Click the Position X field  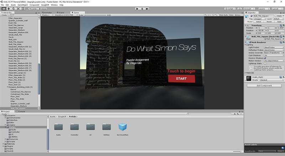(x=261, y=28)
